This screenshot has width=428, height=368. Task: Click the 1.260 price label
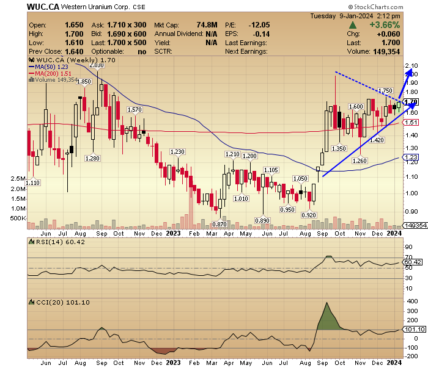coord(360,161)
